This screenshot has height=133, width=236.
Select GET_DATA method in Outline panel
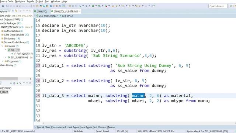click(x=4, y=92)
